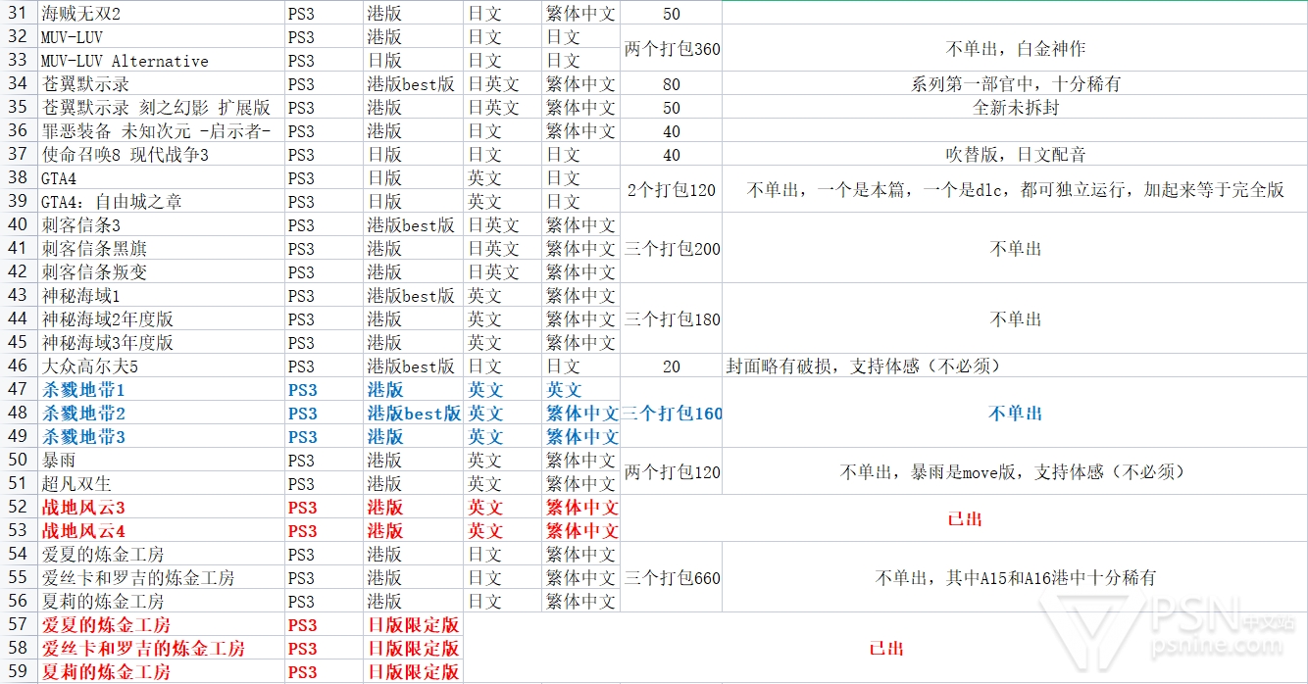Select the cell '苍翼默示录 刻之幻影 扩展版'
The width and height of the screenshot is (1308, 684).
[161, 108]
